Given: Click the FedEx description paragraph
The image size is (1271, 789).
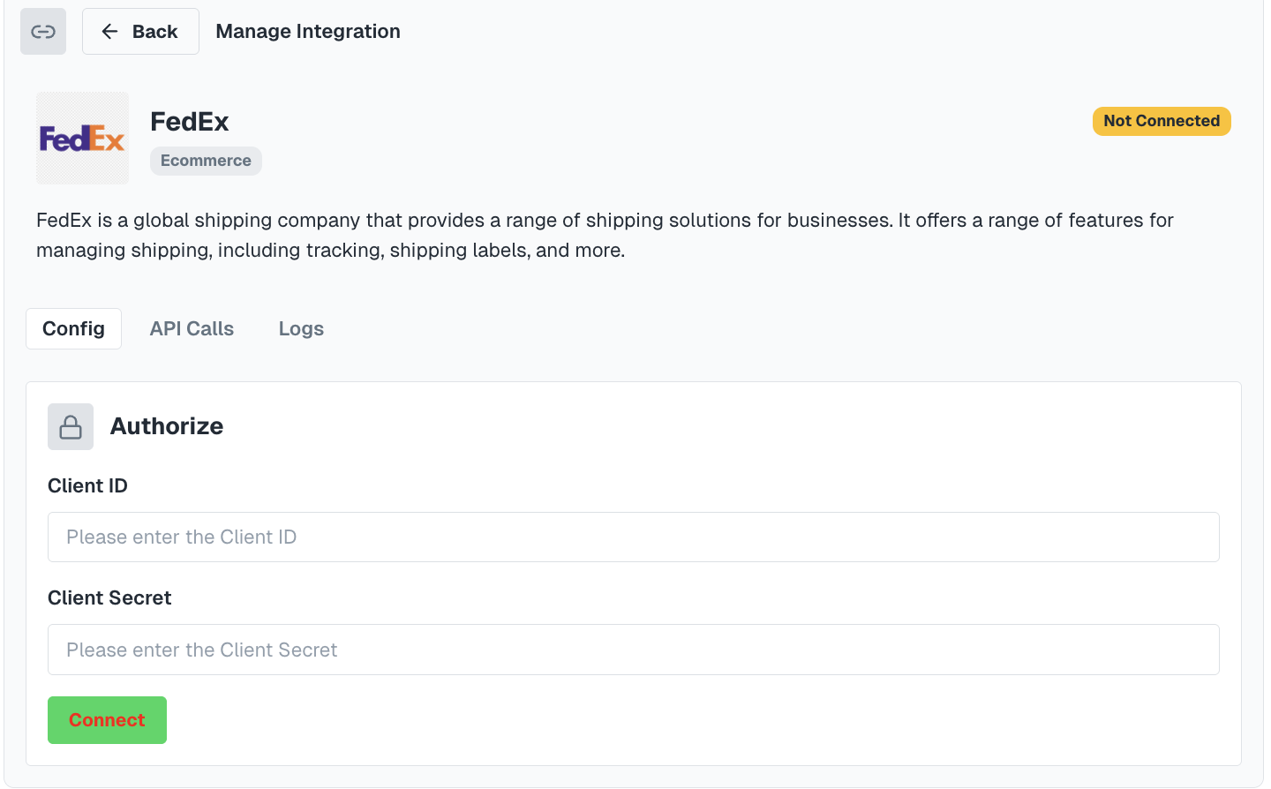Looking at the screenshot, I should pos(605,235).
